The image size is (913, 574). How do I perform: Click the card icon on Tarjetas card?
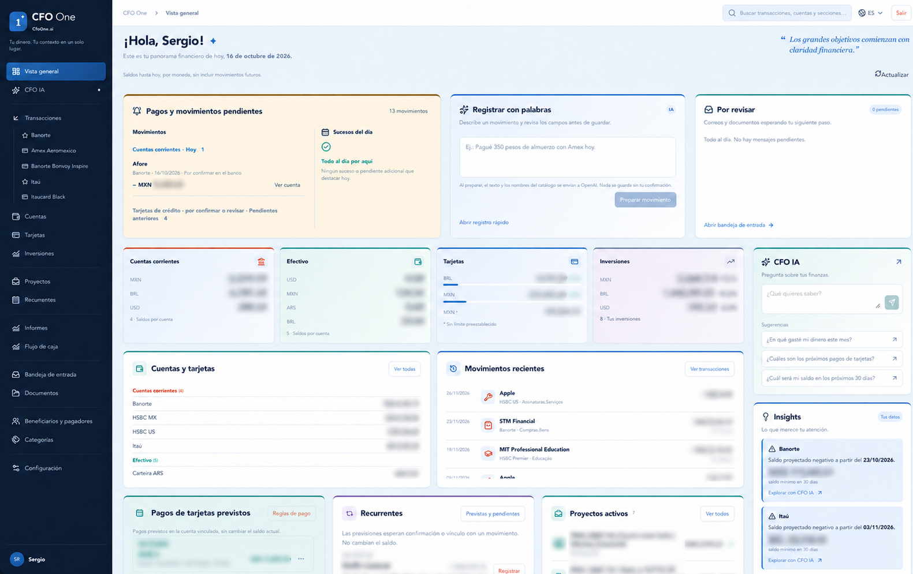575,261
